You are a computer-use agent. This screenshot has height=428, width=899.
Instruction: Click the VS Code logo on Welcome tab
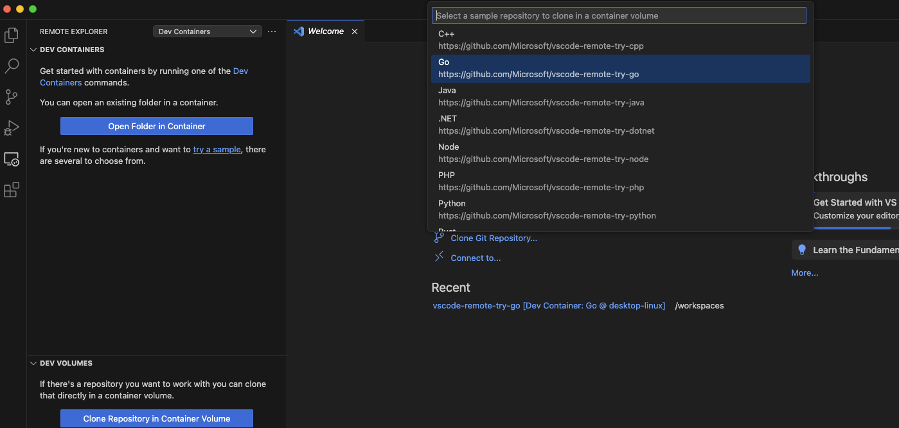299,31
